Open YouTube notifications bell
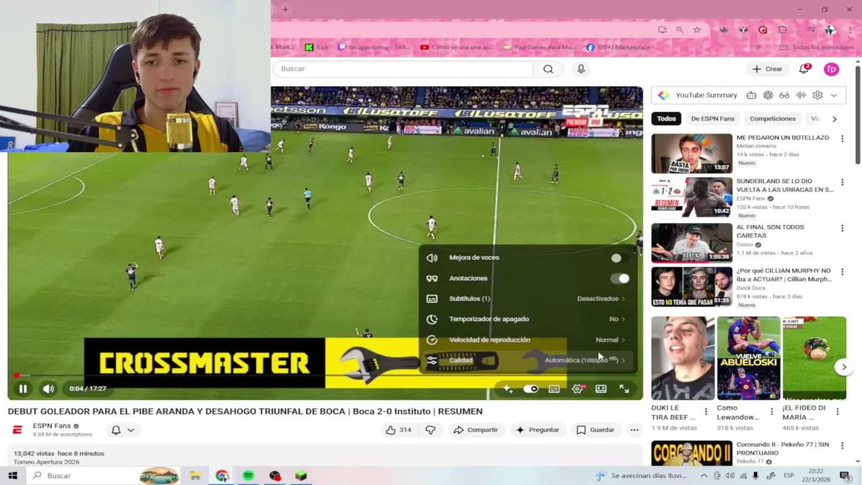Viewport: 862px width, 485px height. (x=804, y=69)
